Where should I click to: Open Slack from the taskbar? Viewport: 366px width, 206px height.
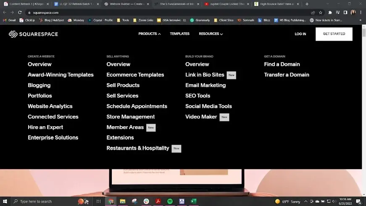(x=146, y=201)
